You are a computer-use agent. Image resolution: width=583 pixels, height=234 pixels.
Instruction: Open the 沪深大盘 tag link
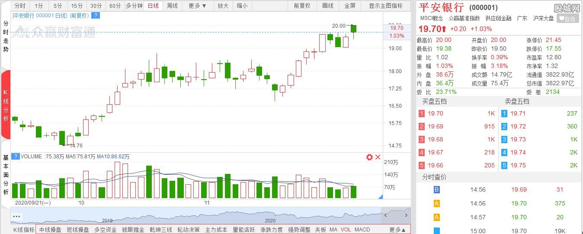click(543, 18)
